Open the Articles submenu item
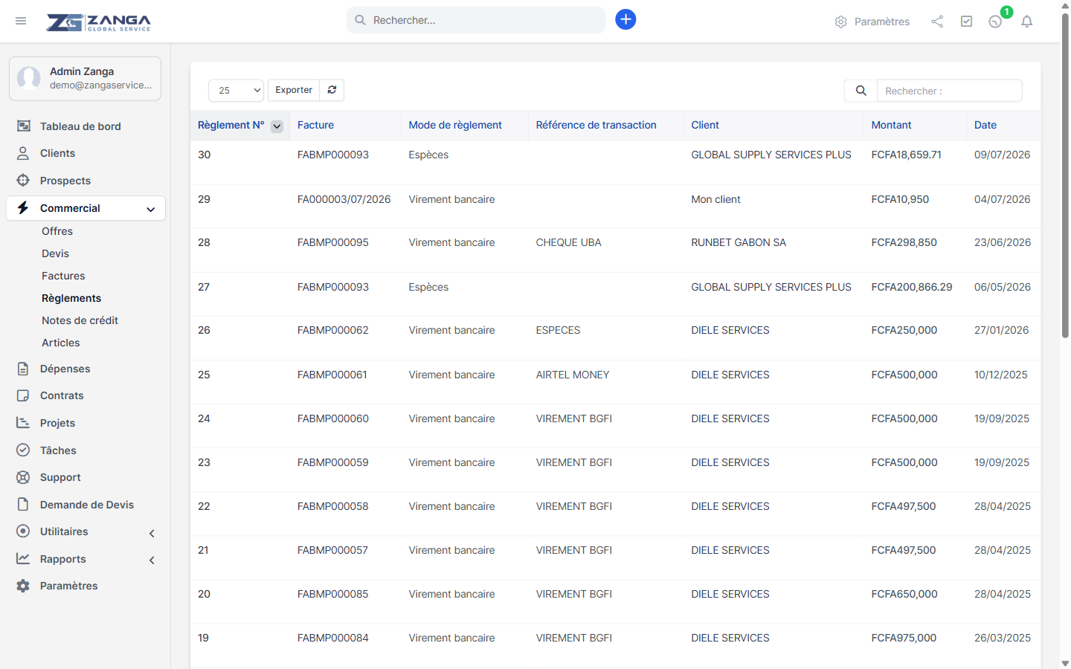 pos(60,343)
